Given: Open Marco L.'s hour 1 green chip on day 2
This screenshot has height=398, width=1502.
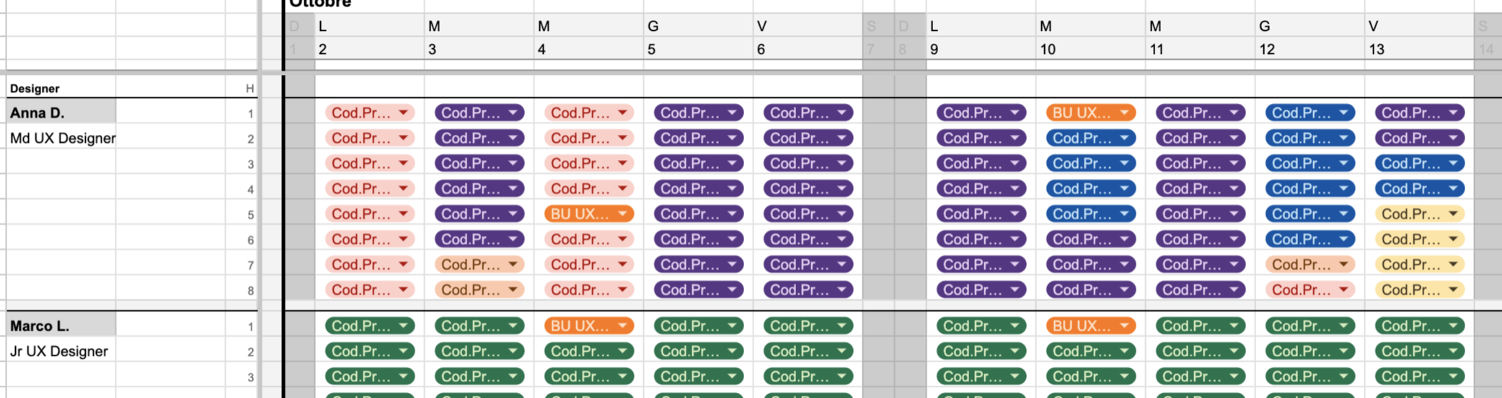Looking at the screenshot, I should pyautogui.click(x=369, y=326).
